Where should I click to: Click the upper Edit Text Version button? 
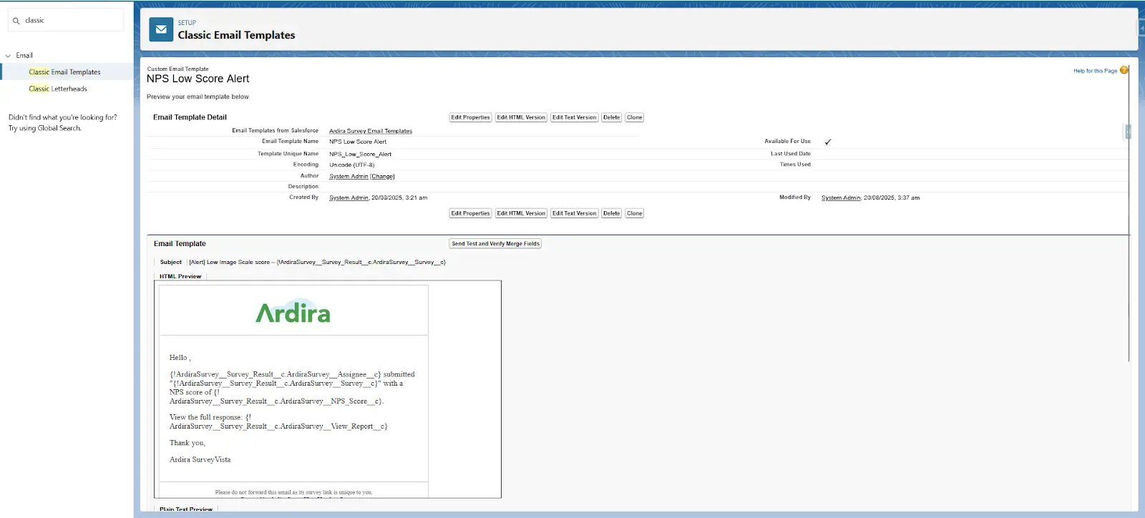coord(574,117)
